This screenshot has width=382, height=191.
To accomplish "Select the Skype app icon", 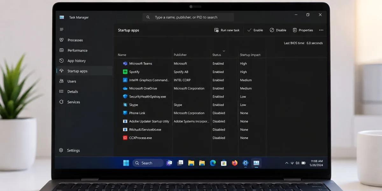I will (125, 105).
